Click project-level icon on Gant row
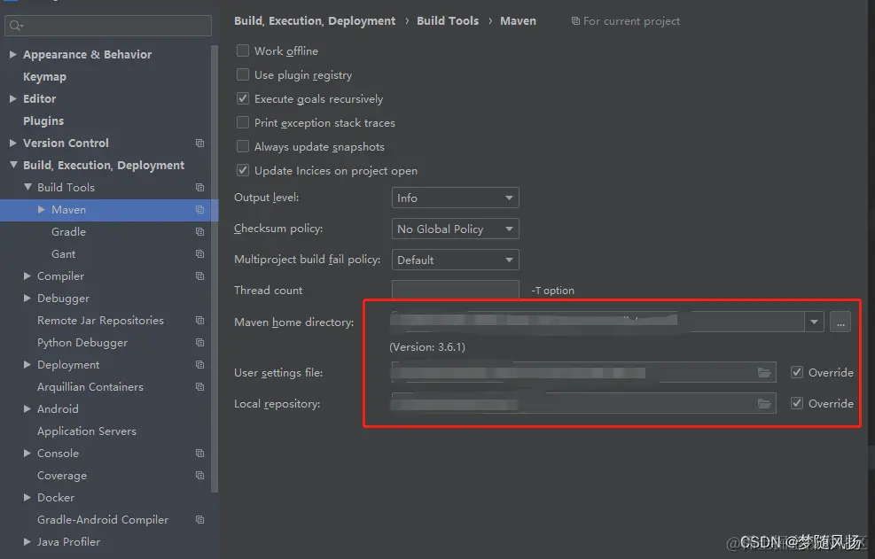This screenshot has width=875, height=559. coord(199,254)
